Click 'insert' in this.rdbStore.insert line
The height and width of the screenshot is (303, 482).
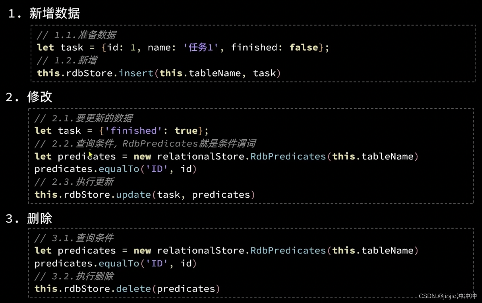[x=136, y=73]
